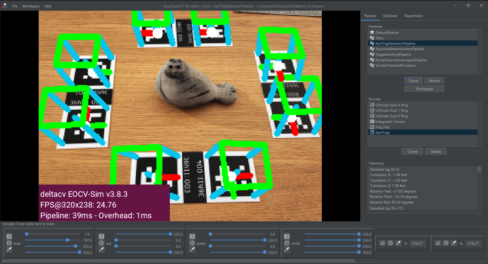488x264 pixels.
Task: Click the eyedropper icon for green variable
Action: tap(192, 250)
